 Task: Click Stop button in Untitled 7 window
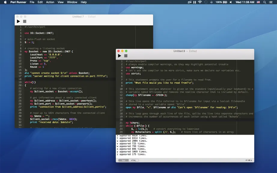[25, 21]
